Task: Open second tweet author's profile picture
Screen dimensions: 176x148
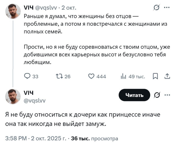Action: [13, 96]
